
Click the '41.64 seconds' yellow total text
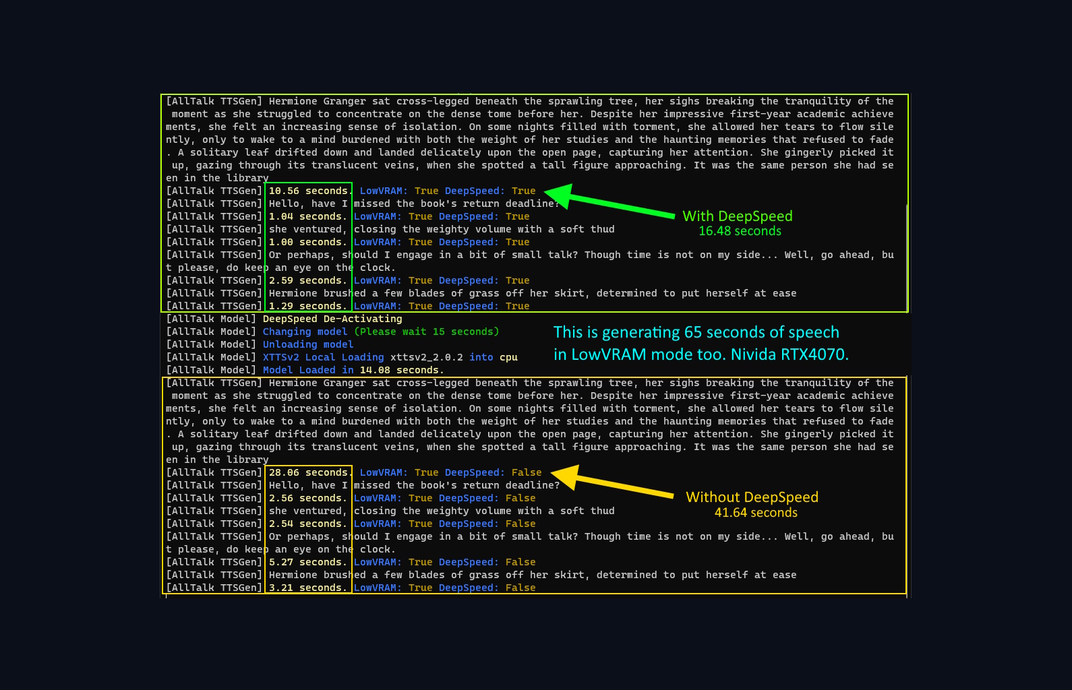[x=756, y=513]
